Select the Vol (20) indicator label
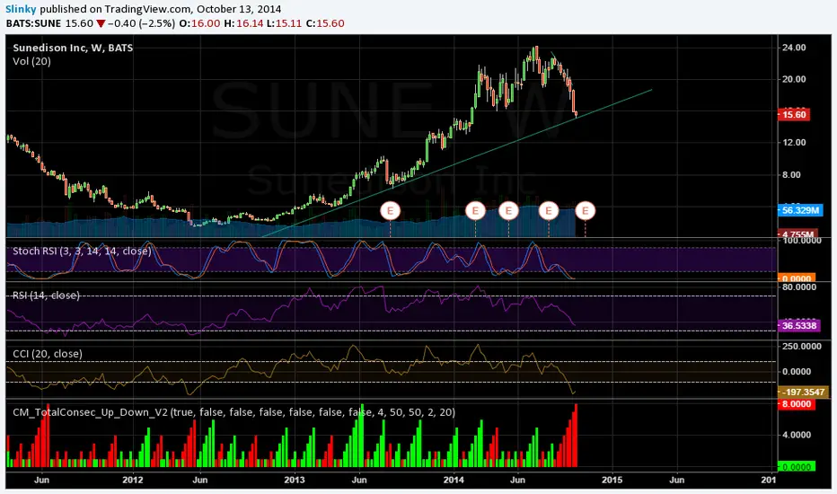Image resolution: width=837 pixels, height=494 pixels. tap(31, 61)
